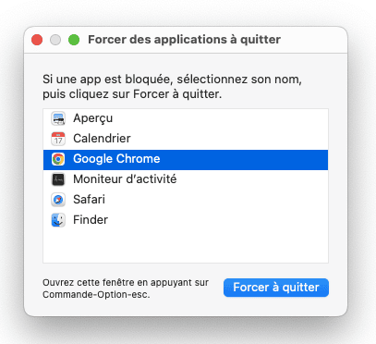The image size is (376, 344).
Task: Click the highlighted Google Chrome label
Action: click(116, 159)
